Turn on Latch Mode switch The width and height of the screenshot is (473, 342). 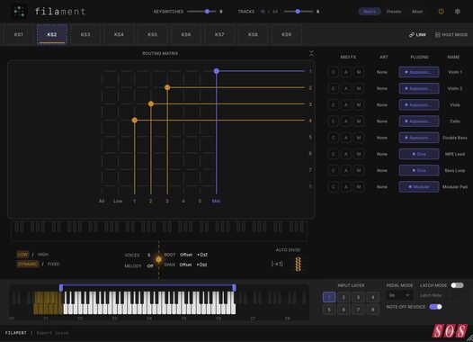[x=457, y=285]
